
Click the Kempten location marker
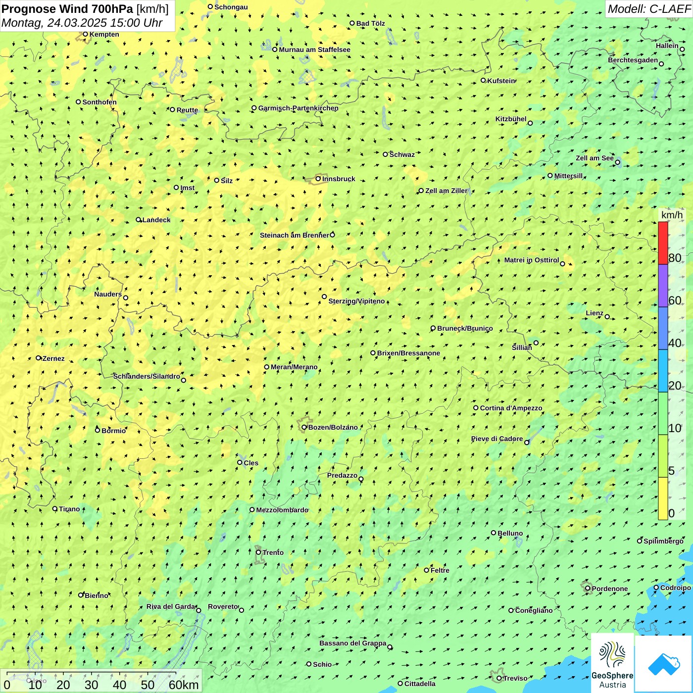click(85, 34)
